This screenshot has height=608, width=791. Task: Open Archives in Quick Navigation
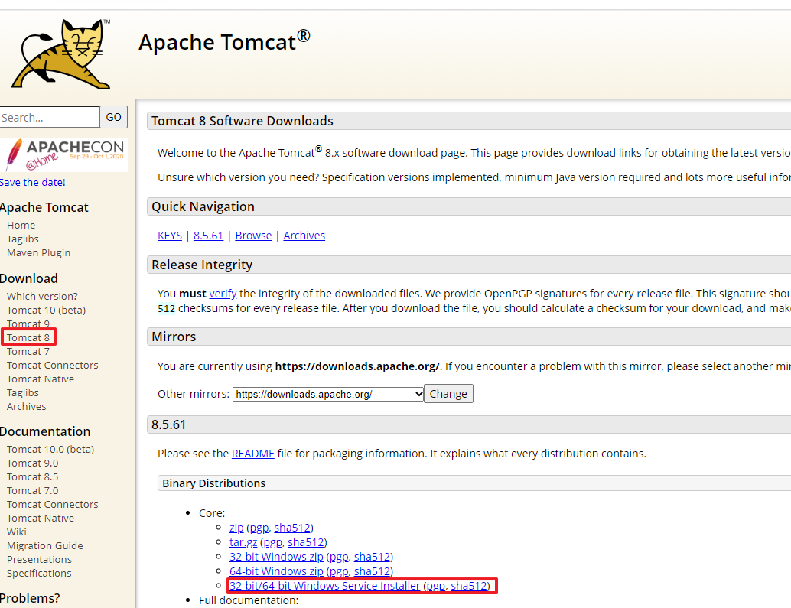point(304,236)
